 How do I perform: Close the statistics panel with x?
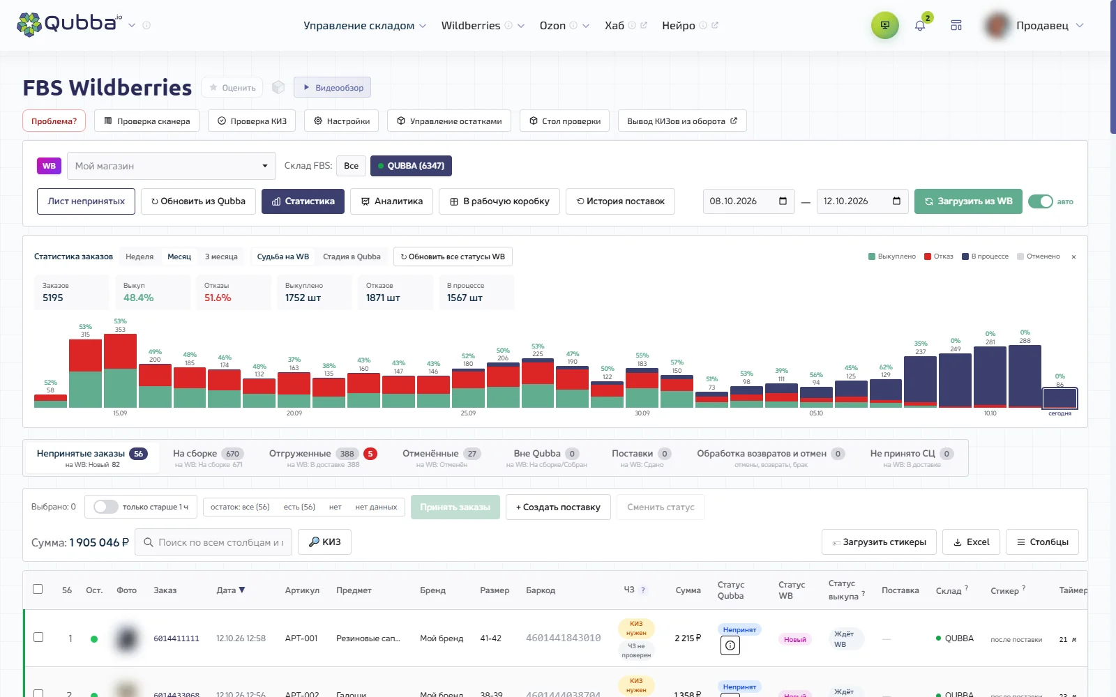1073,256
